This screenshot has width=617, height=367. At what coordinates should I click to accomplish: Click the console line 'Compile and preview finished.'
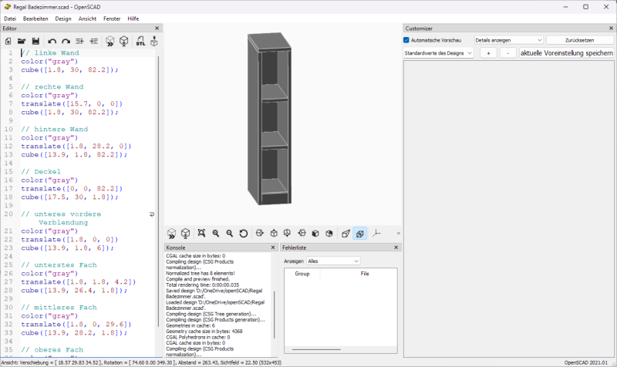[x=197, y=279]
